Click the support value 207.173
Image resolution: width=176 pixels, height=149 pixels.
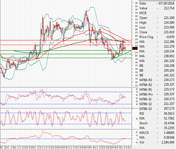click(169, 109)
